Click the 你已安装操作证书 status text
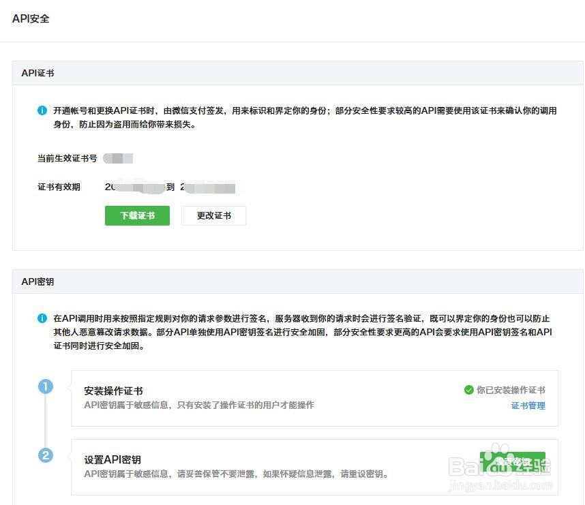The width and height of the screenshot is (585, 505). 509,389
